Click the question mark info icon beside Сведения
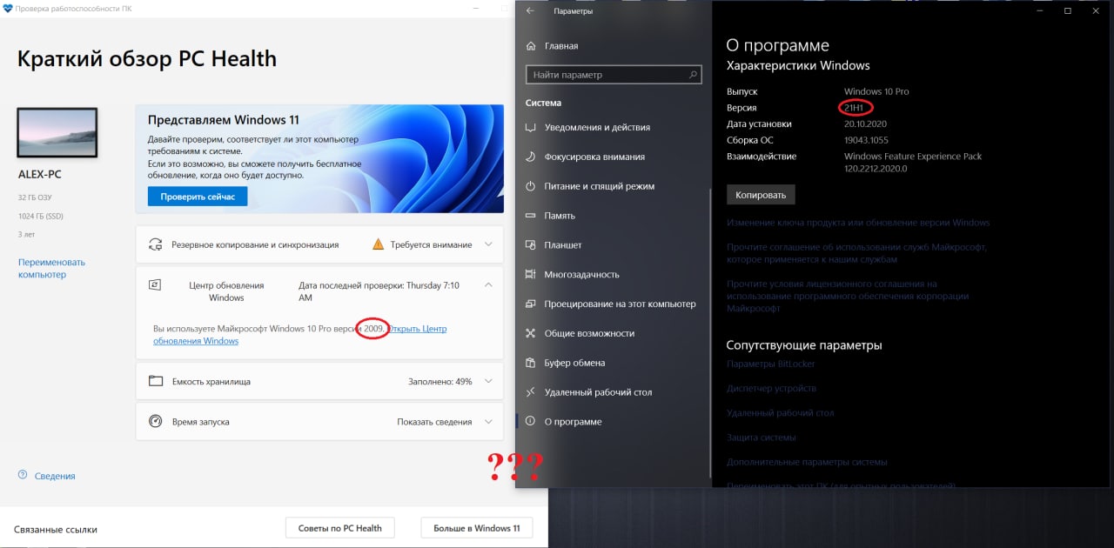The height and width of the screenshot is (548, 1114). coord(22,475)
